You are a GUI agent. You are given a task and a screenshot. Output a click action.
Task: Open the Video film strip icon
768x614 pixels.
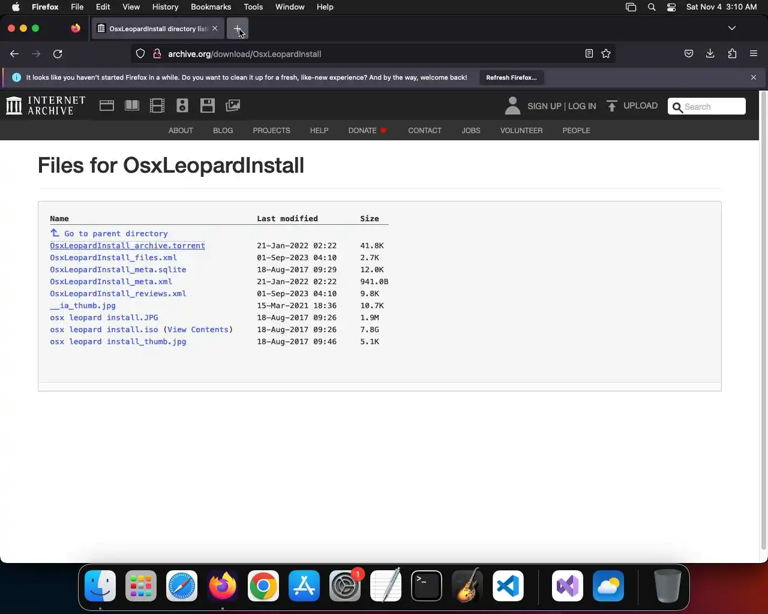(x=157, y=106)
